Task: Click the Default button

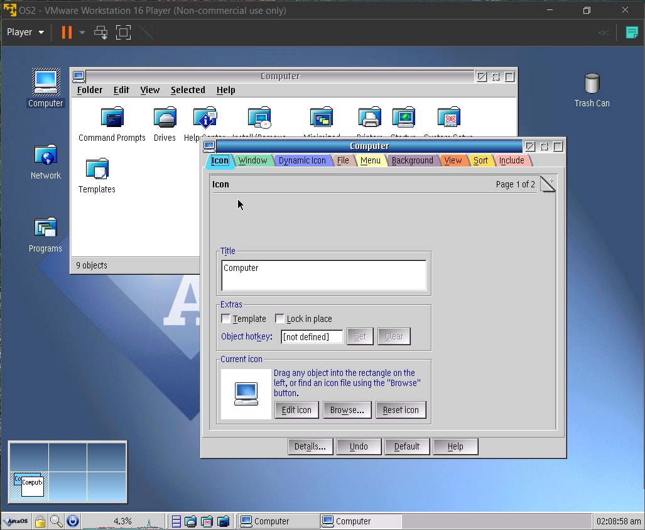Action: click(x=407, y=446)
